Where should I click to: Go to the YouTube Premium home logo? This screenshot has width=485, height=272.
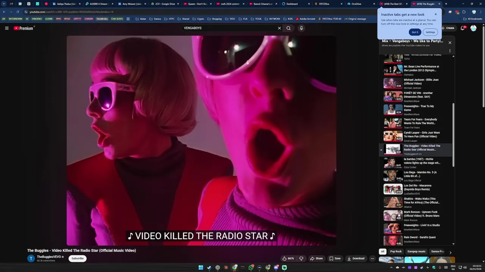[x=23, y=28]
